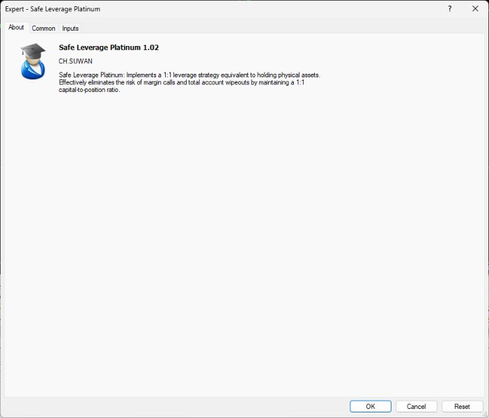Click the "capital-to-position ratio" text line
The height and width of the screenshot is (418, 489).
coord(89,90)
